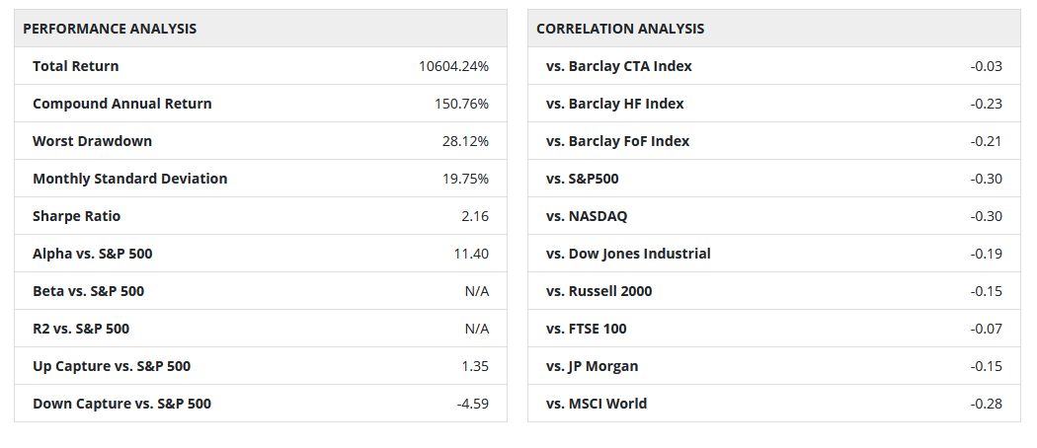This screenshot has width=1037, height=448.
Task: Click the vs. JP Morgan label
Action: point(593,366)
